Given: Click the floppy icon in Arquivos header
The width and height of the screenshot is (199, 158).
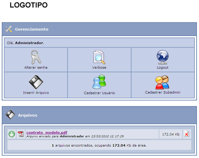Looking at the screenshot, I should pos(10,115).
